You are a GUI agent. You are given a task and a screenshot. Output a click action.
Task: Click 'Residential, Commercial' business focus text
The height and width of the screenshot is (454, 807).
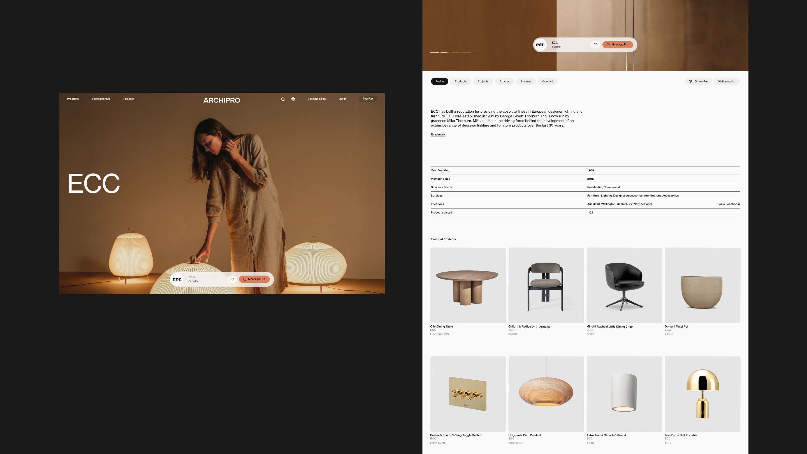(x=603, y=187)
